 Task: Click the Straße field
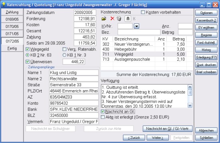pyautogui.click(x=74, y=85)
